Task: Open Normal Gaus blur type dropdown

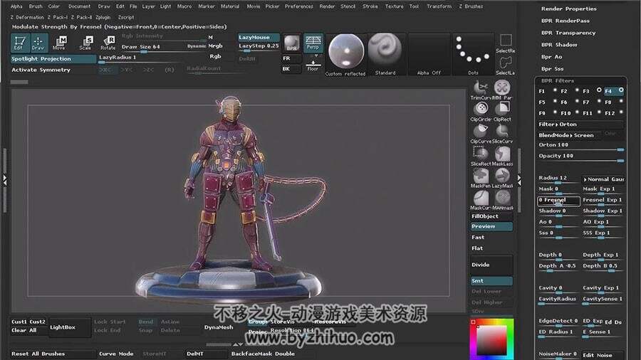Action: click(x=603, y=179)
